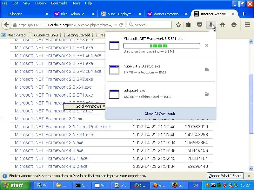Image resolution: width=254 pixels, height=190 pixels.
Task: Switch to the dotnet framework Yahoo tab
Action: click(x=168, y=14)
